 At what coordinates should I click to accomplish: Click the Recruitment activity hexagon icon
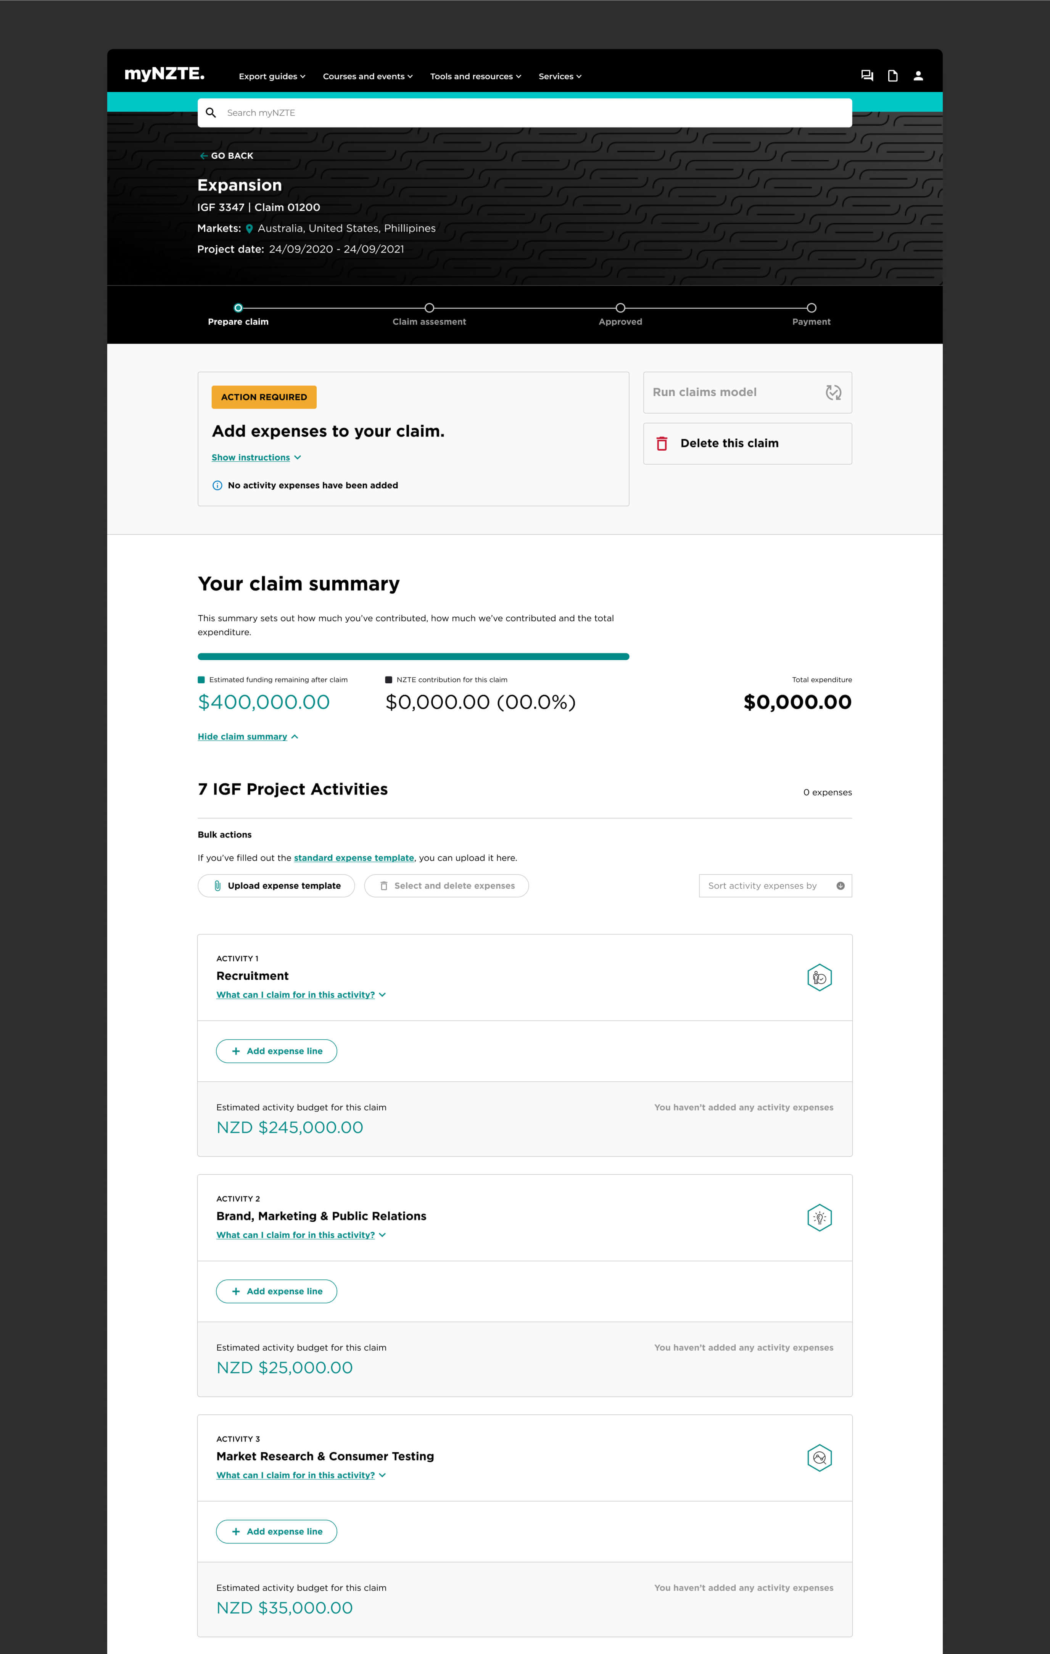tap(819, 978)
